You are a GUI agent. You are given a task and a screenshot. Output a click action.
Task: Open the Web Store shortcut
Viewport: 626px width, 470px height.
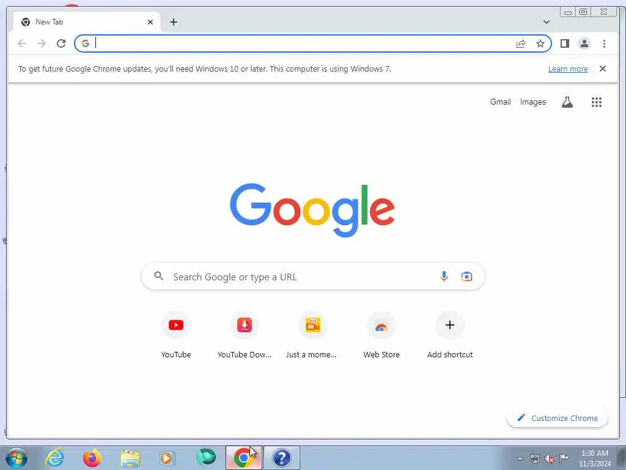point(381,335)
